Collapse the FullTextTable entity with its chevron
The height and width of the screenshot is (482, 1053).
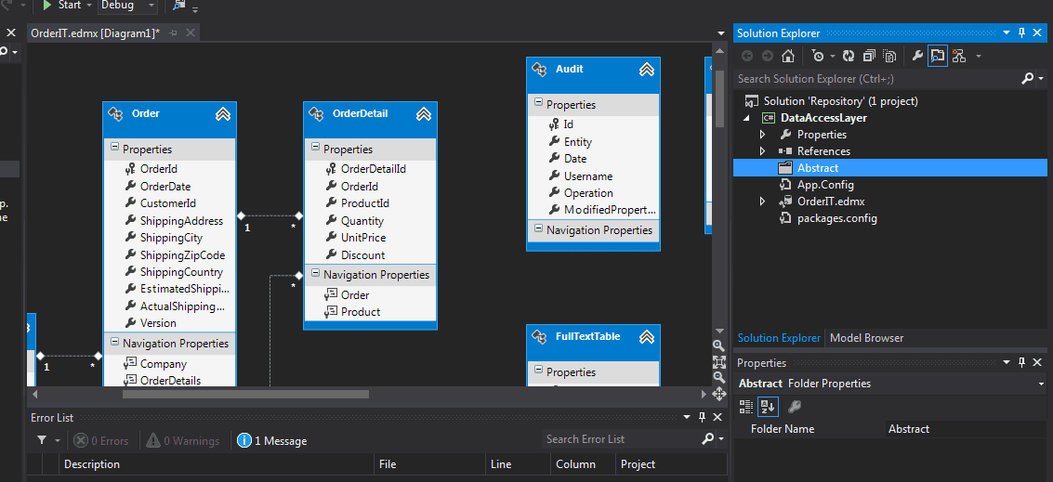click(x=647, y=337)
